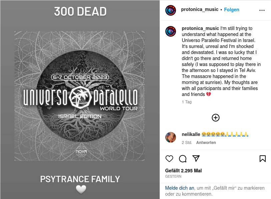Click the 2 Std. comment timestamp
Screen dimensions: 271x199
pyautogui.click(x=187, y=143)
